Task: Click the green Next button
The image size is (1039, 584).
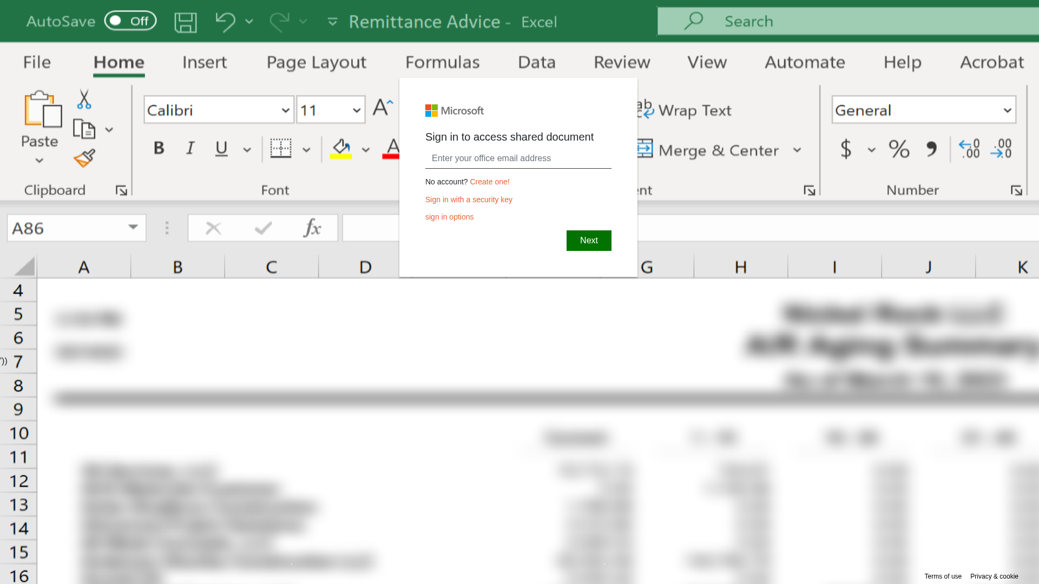Action: (x=589, y=241)
